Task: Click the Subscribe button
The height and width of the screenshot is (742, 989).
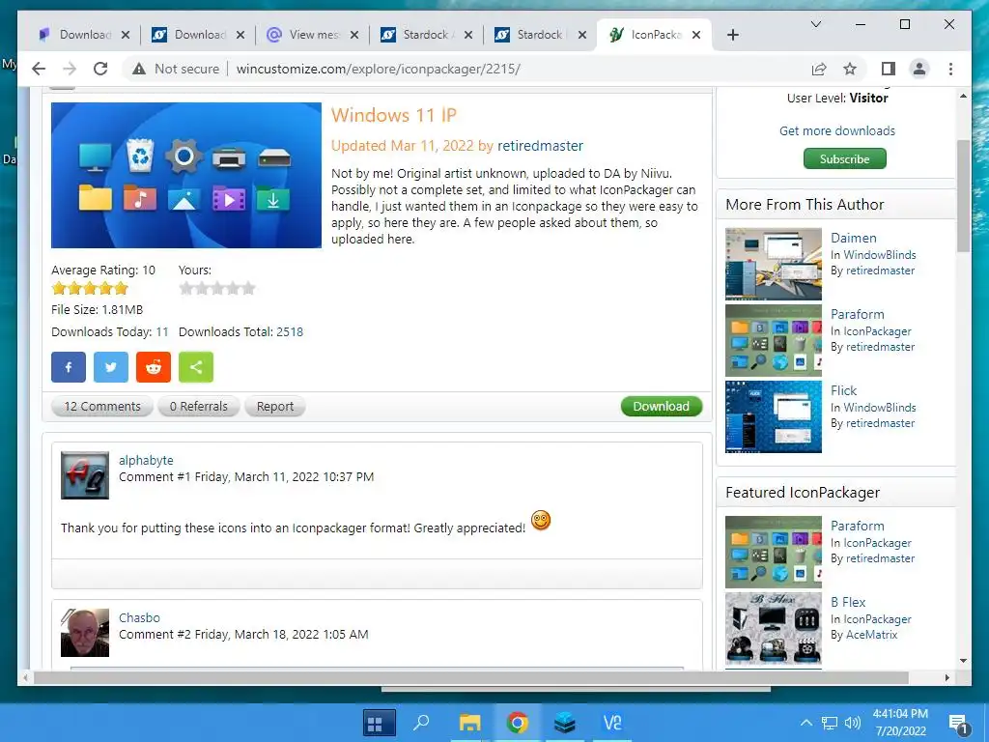Action: (x=844, y=159)
